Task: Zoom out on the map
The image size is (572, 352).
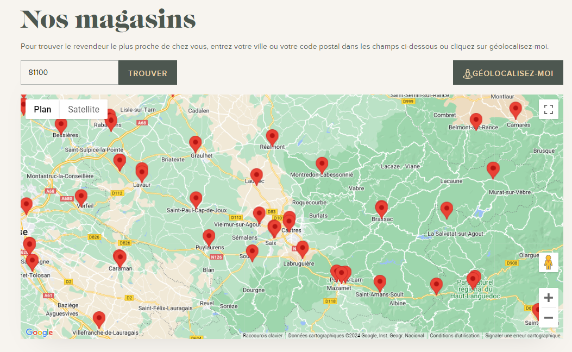Action: [548, 317]
